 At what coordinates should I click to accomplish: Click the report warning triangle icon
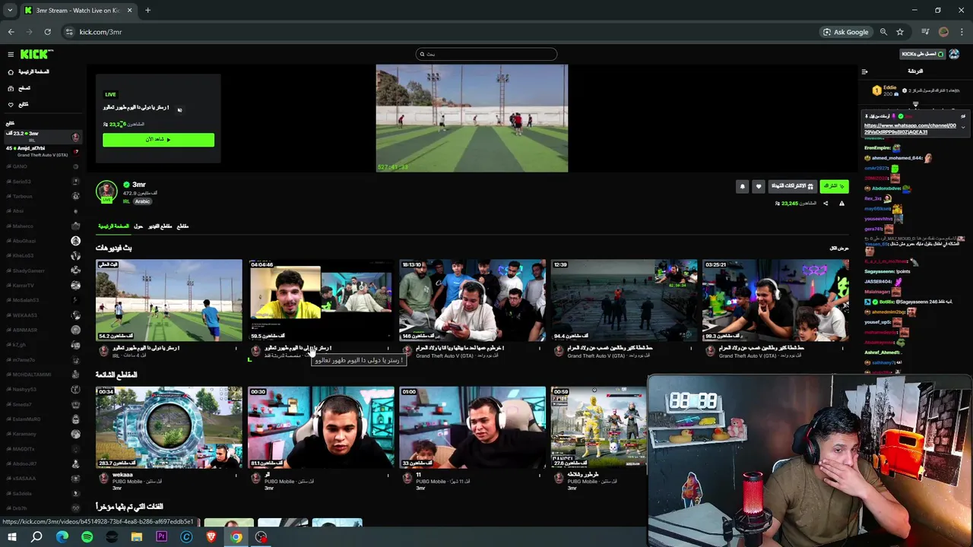841,204
